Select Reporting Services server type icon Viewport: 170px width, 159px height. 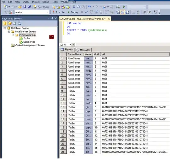pyautogui.click(x=14, y=23)
